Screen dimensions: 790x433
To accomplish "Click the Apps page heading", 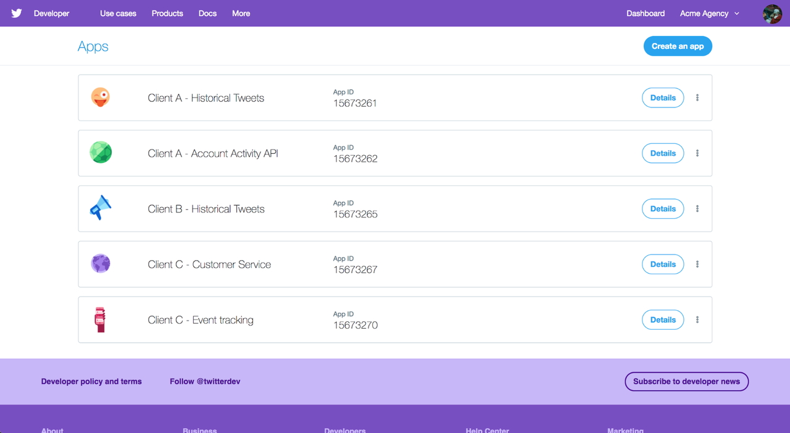I will 93,46.
